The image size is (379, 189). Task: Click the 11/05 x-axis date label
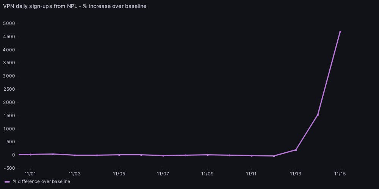119,174
